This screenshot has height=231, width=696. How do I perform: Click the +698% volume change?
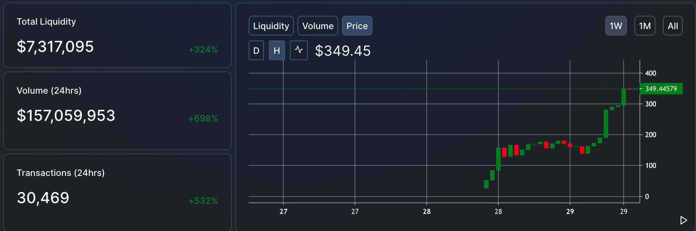coord(203,119)
